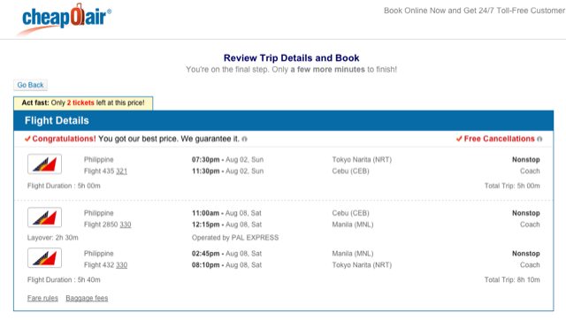This screenshot has width=566, height=320.
Task: Open aircraft 330 link for Flight 432
Action: coord(122,265)
